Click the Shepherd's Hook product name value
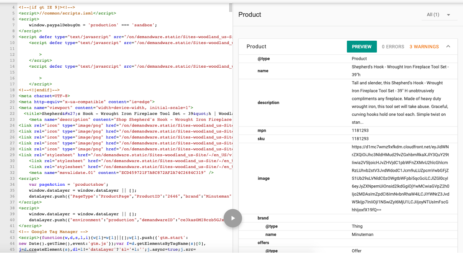463x253 pixels. tap(400, 71)
